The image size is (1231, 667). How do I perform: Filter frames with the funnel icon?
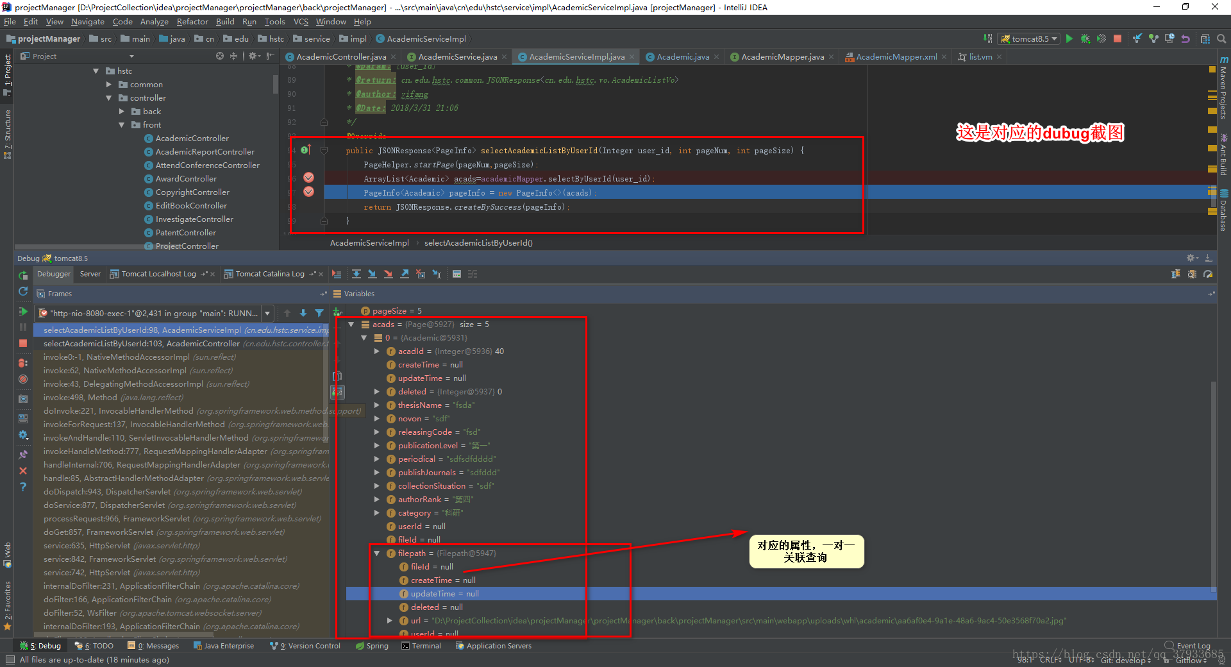pyautogui.click(x=319, y=313)
